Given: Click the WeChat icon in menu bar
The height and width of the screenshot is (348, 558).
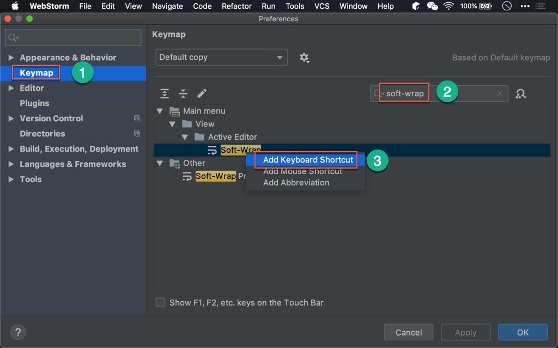Looking at the screenshot, I should point(432,6).
